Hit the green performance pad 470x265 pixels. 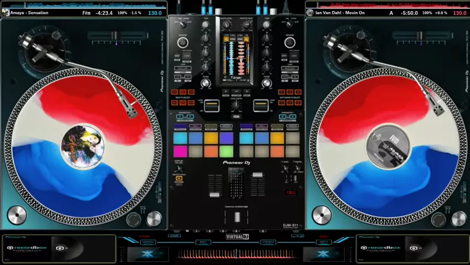pos(226,151)
